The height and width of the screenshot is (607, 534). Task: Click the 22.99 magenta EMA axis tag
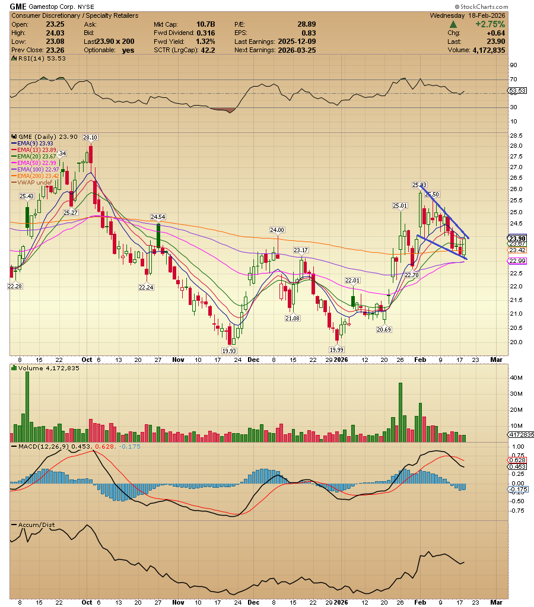(517, 261)
